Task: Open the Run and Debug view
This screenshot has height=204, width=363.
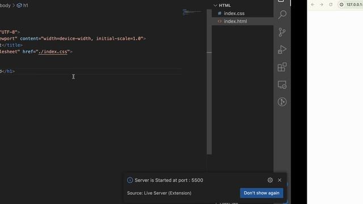Action: pos(282,49)
